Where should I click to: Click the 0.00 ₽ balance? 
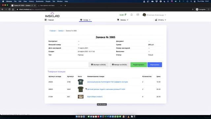click(123, 15)
